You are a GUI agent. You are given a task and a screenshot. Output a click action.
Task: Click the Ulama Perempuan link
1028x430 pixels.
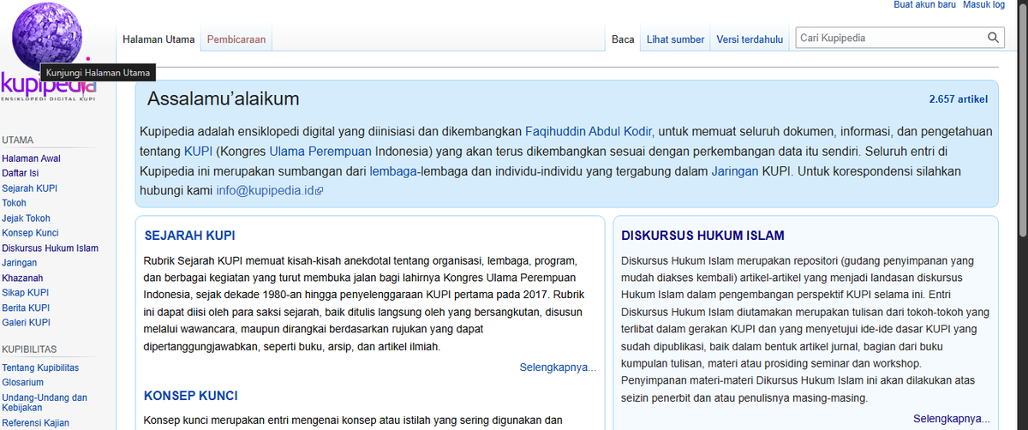pyautogui.click(x=321, y=152)
